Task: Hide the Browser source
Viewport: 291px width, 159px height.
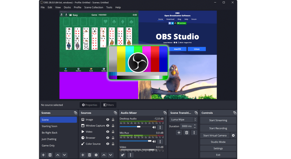Action: pos(108,138)
